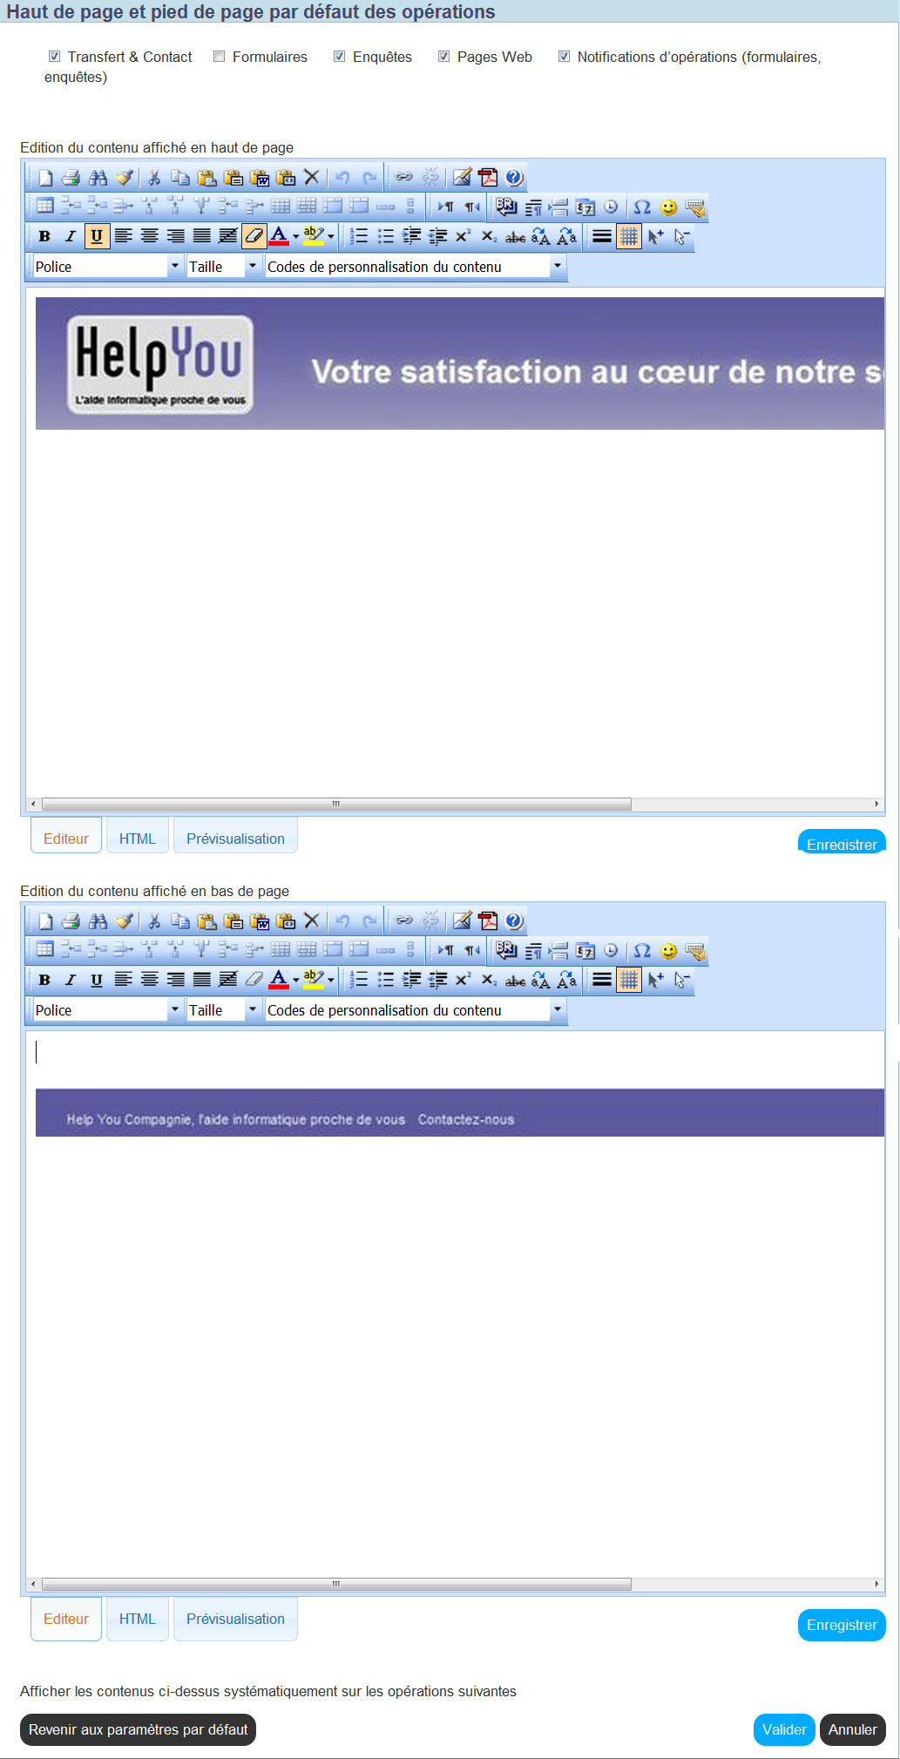Uncheck the Enquêtes checkbox
The height and width of the screenshot is (1759, 900).
pos(340,57)
